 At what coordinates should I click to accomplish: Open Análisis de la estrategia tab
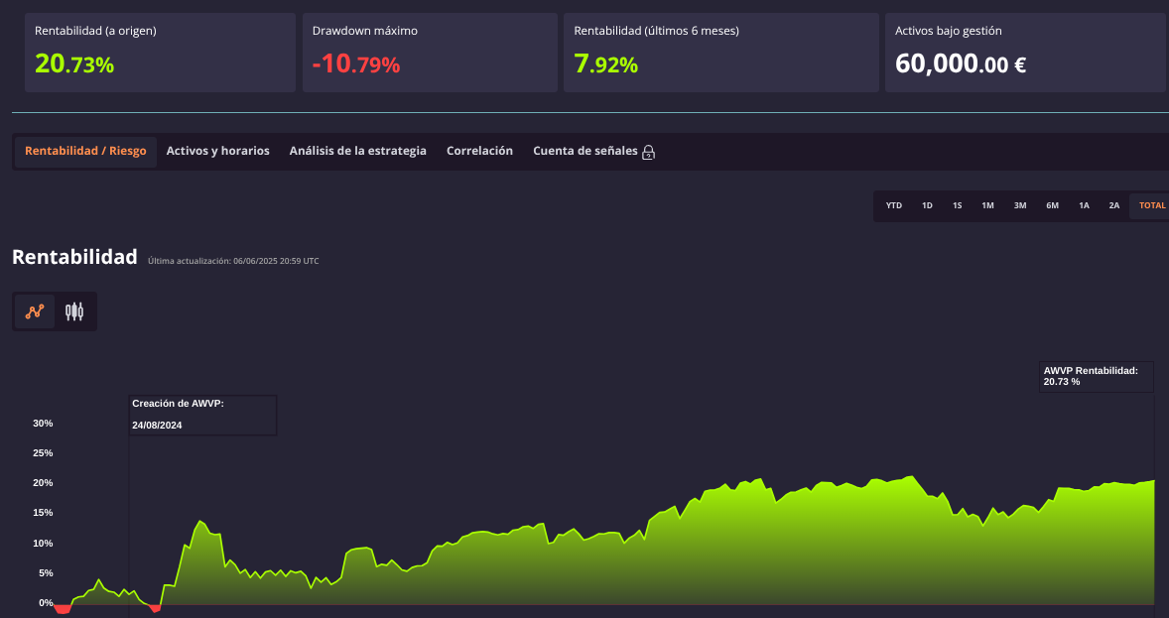click(x=358, y=152)
